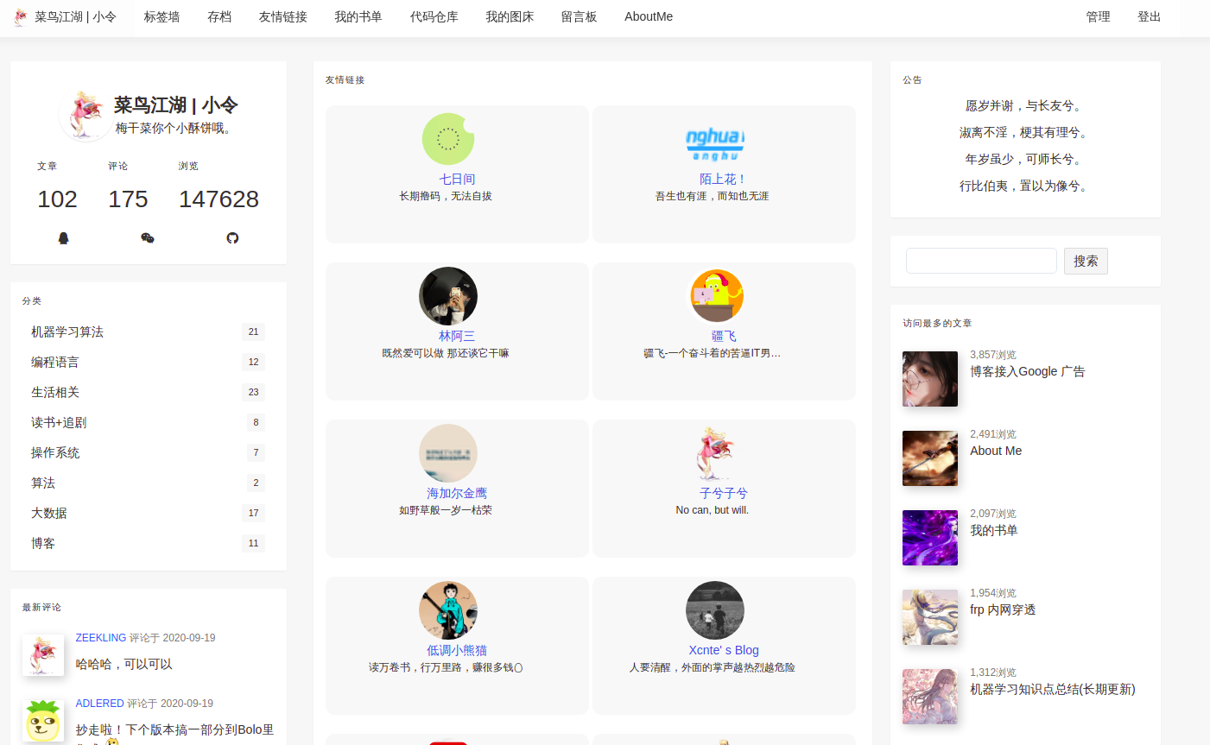Go to 友情链接 in the navbar
This screenshot has height=745, width=1210.
point(282,16)
